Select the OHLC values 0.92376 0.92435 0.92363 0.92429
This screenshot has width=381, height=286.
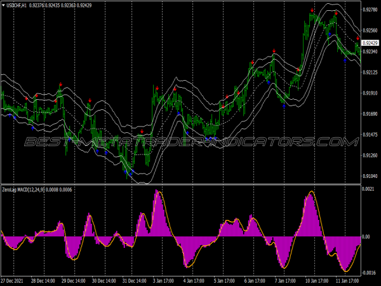60,5
